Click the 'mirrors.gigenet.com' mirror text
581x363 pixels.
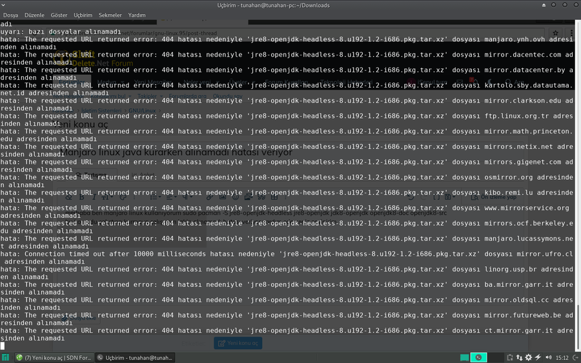[522, 162]
